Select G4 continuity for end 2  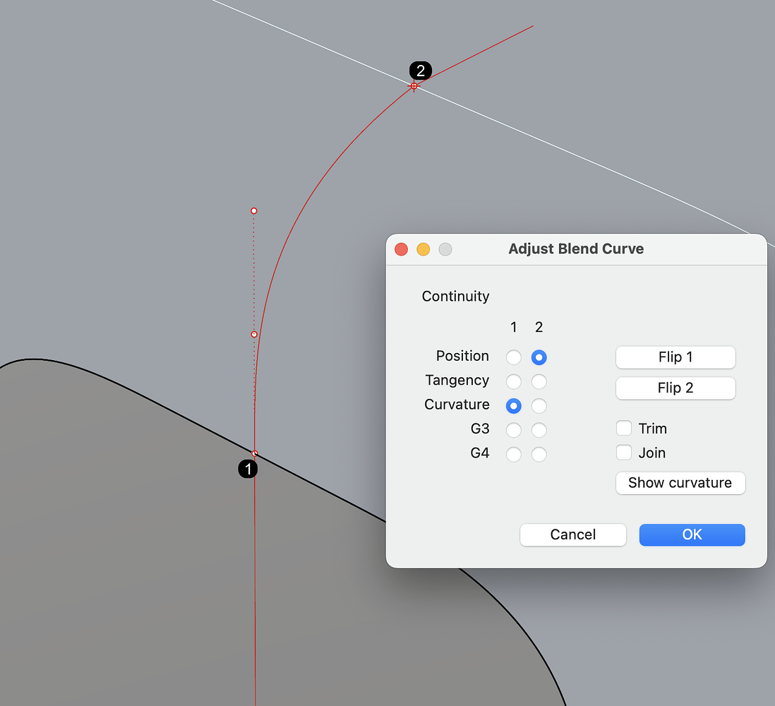coord(539,454)
